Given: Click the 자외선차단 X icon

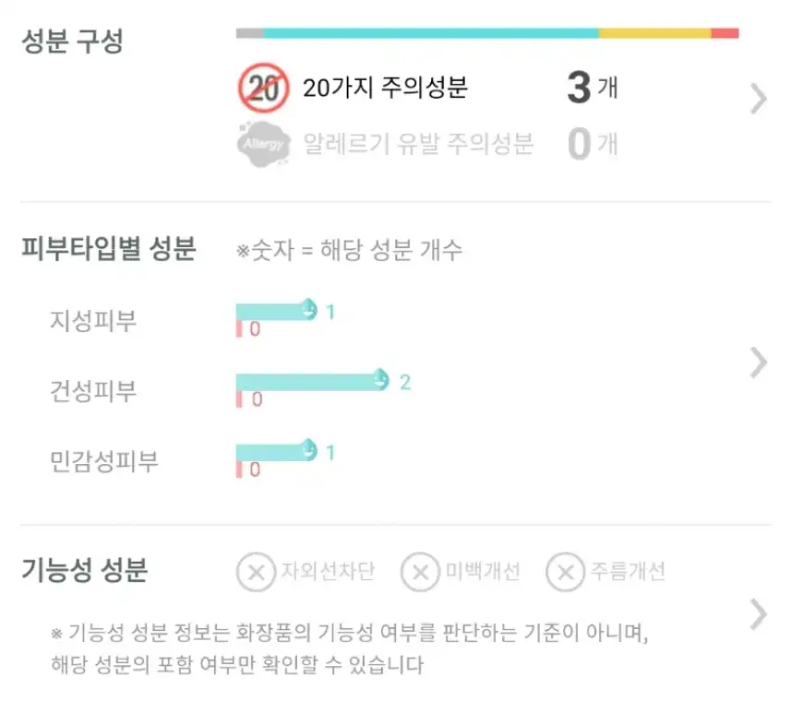Looking at the screenshot, I should point(256,572).
